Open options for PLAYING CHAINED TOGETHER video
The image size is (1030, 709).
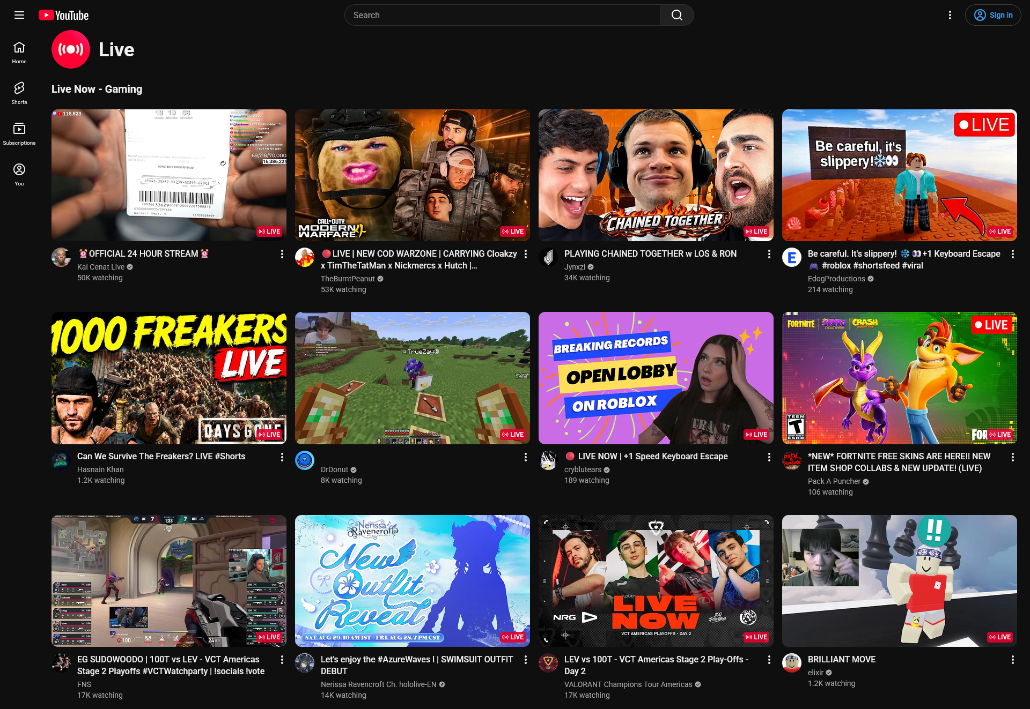[769, 254]
